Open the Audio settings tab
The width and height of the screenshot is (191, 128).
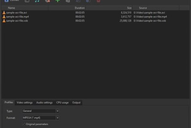(44, 103)
